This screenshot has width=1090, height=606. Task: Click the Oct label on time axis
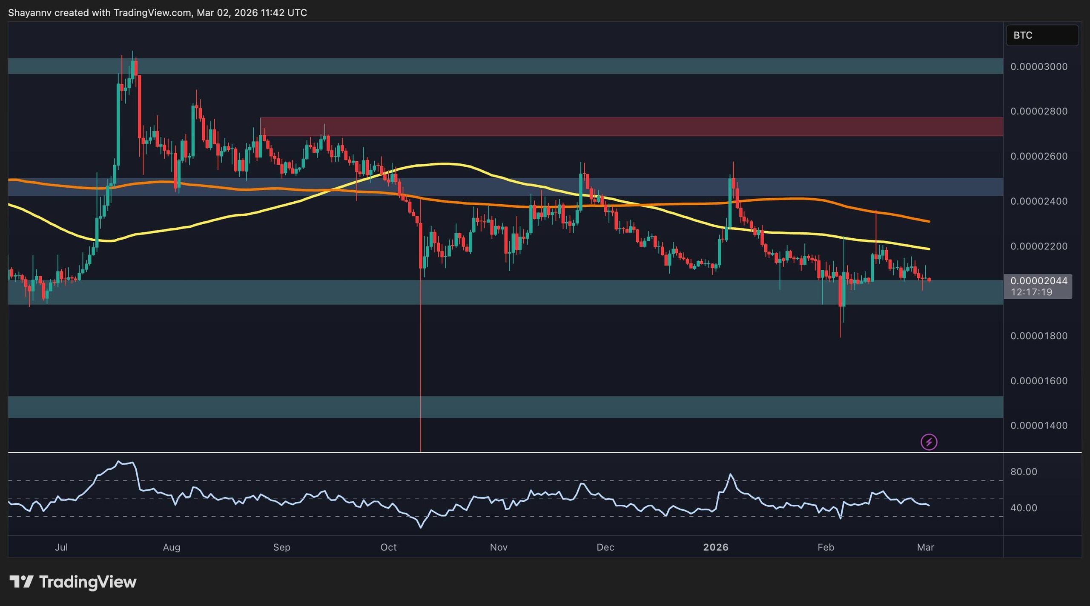click(x=388, y=547)
